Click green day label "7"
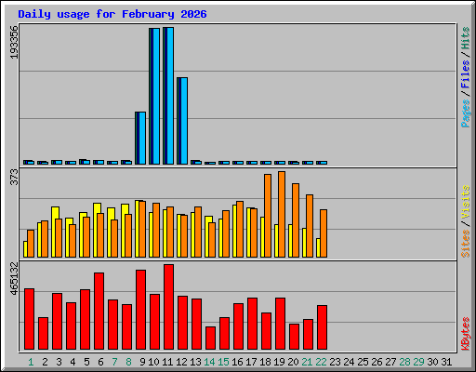 click(x=114, y=362)
